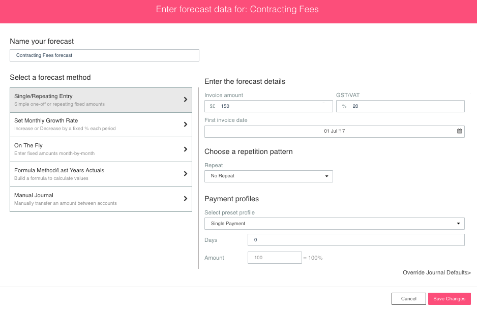477x311 pixels.
Task: Expand Override Journal Defaults
Action: tap(436, 272)
